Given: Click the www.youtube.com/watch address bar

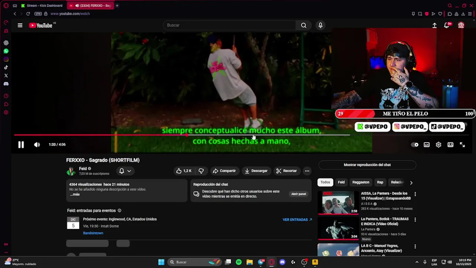Looking at the screenshot, I should (70, 14).
